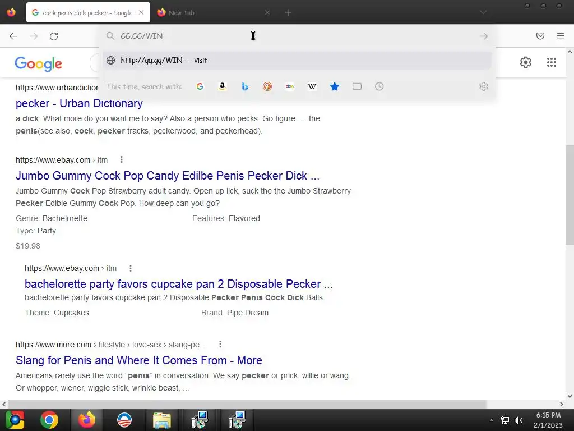Click the $19.98 price text

pos(28,246)
